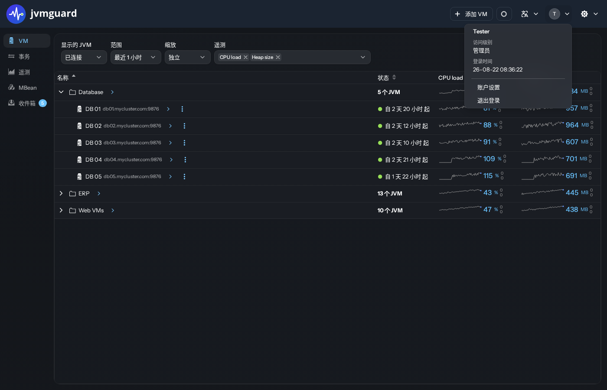Click the status text 自 1 天 22 小时 起
The width and height of the screenshot is (607, 390).
pyautogui.click(x=407, y=177)
